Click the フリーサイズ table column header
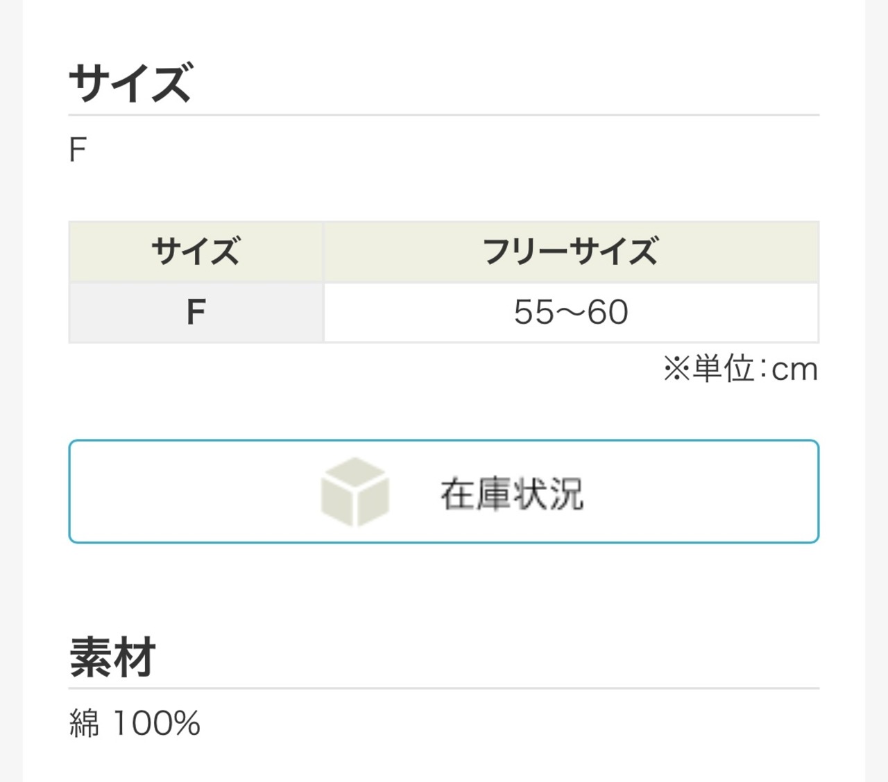This screenshot has height=782, width=888. pos(570,251)
